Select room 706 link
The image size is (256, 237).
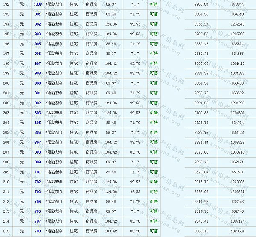click(38, 211)
